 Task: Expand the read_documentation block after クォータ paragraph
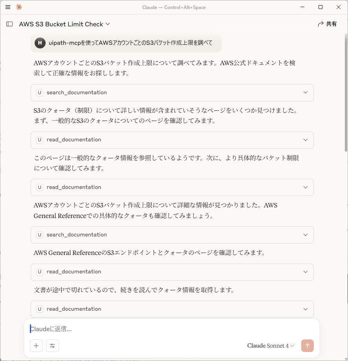coord(172,140)
